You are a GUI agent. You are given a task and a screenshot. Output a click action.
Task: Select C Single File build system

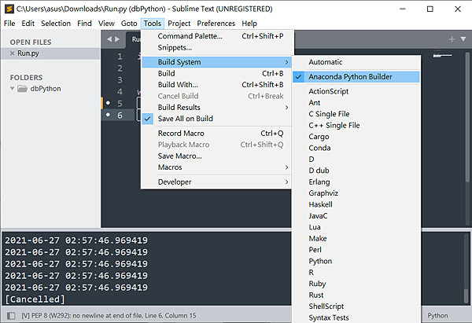(356, 114)
